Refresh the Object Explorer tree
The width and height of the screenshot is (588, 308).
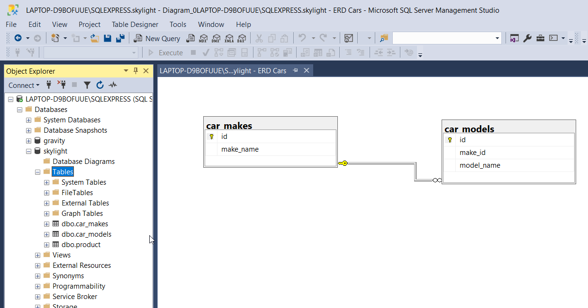(100, 85)
